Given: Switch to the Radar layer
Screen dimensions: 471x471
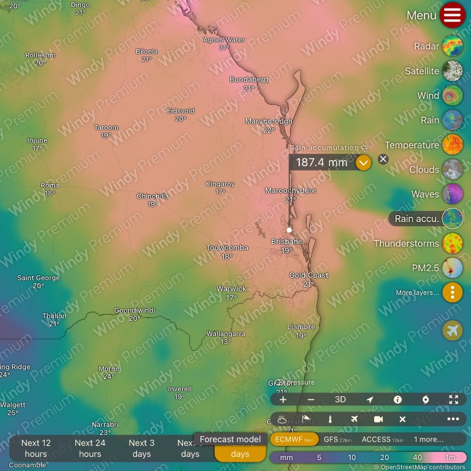Looking at the screenshot, I should tap(453, 46).
